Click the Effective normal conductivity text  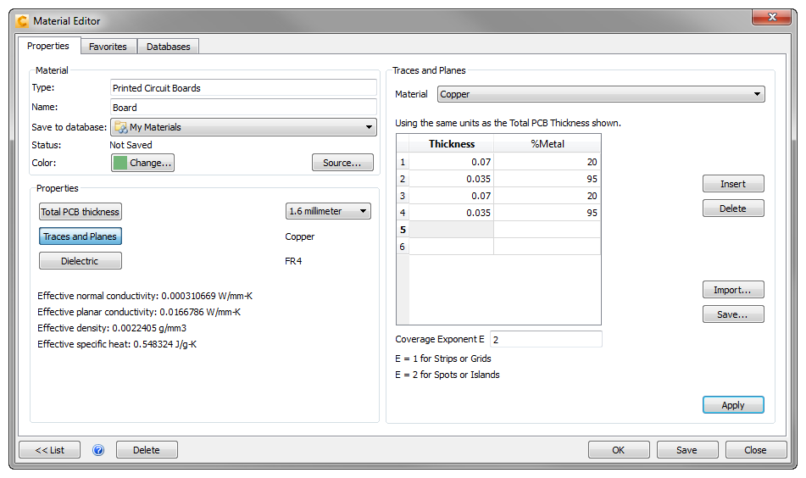[145, 296]
